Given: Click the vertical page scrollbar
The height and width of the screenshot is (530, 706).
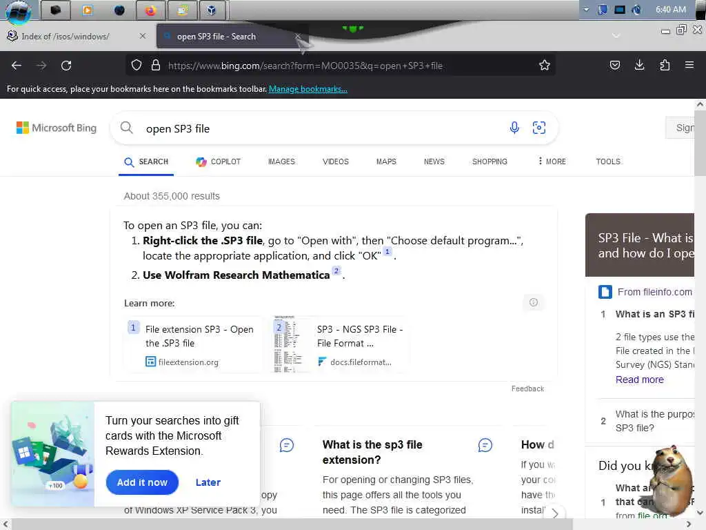Looking at the screenshot, I should click(x=700, y=144).
